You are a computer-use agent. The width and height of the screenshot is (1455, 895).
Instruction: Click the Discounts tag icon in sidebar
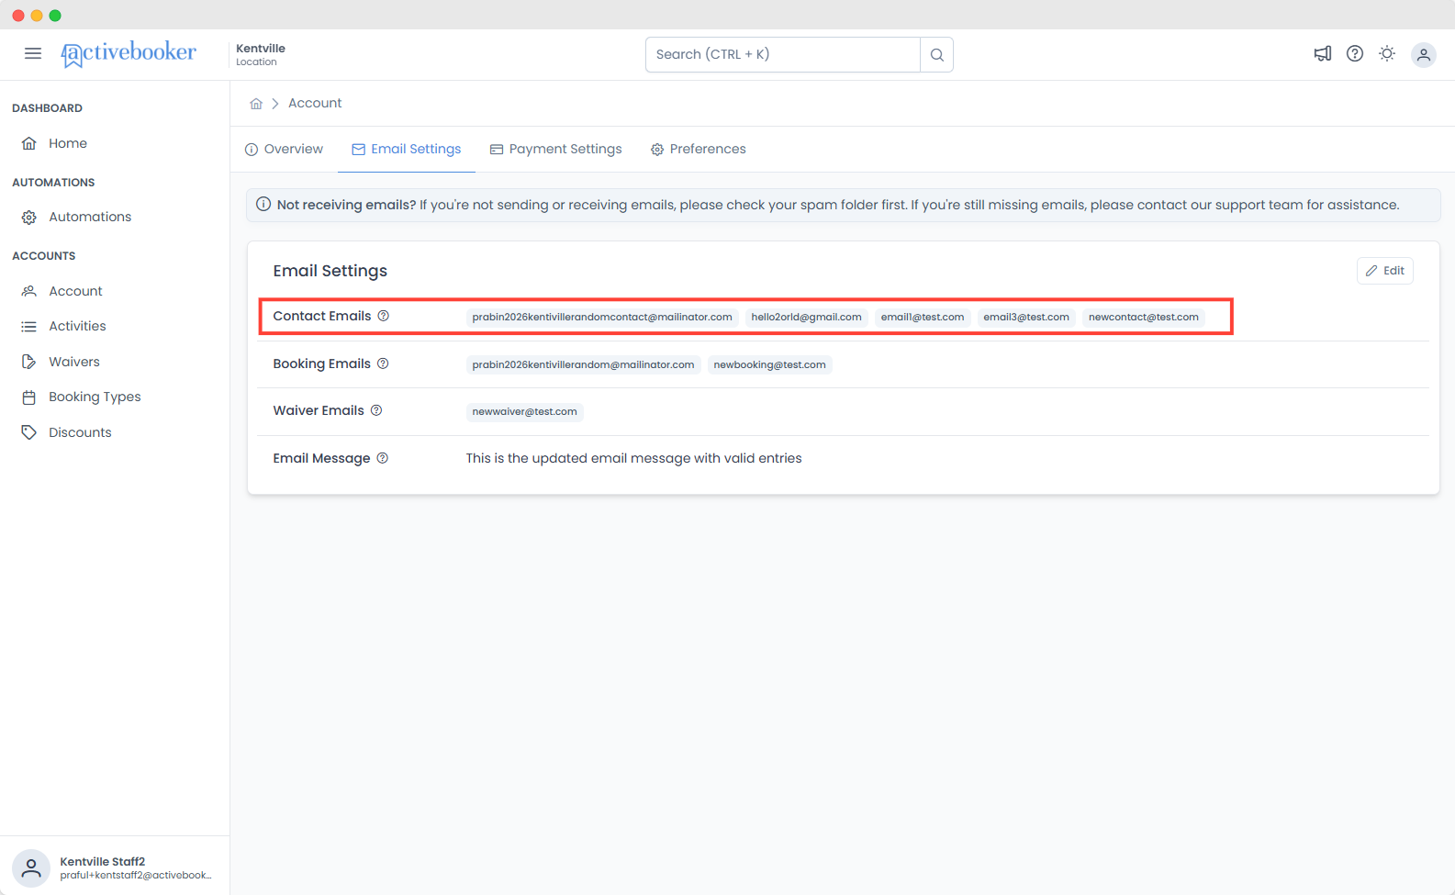(29, 432)
